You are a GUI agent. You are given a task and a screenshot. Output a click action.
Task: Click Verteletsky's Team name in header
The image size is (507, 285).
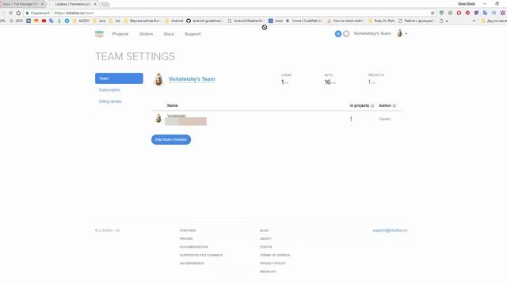(x=372, y=33)
